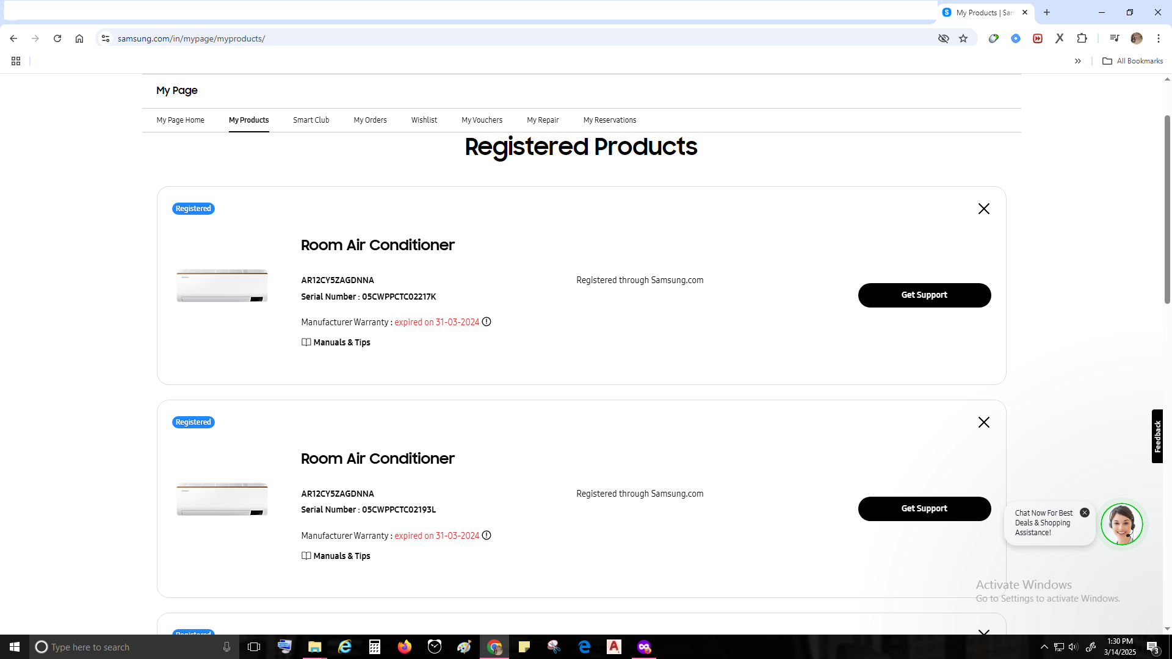Click the warranty info icon on second product

tap(487, 535)
